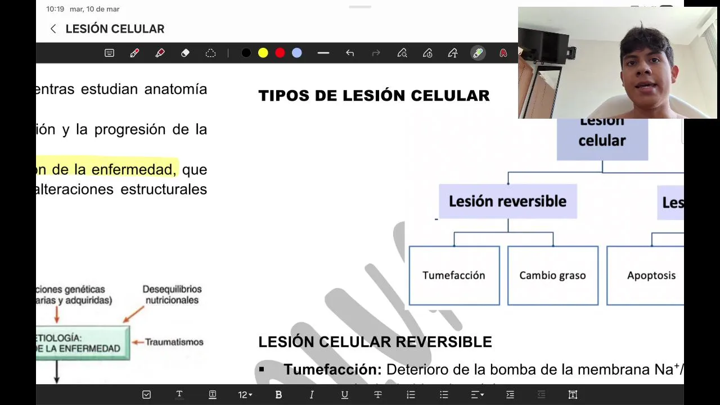Image resolution: width=720 pixels, height=405 pixels.
Task: Apply numbered list formatting
Action: (x=411, y=394)
